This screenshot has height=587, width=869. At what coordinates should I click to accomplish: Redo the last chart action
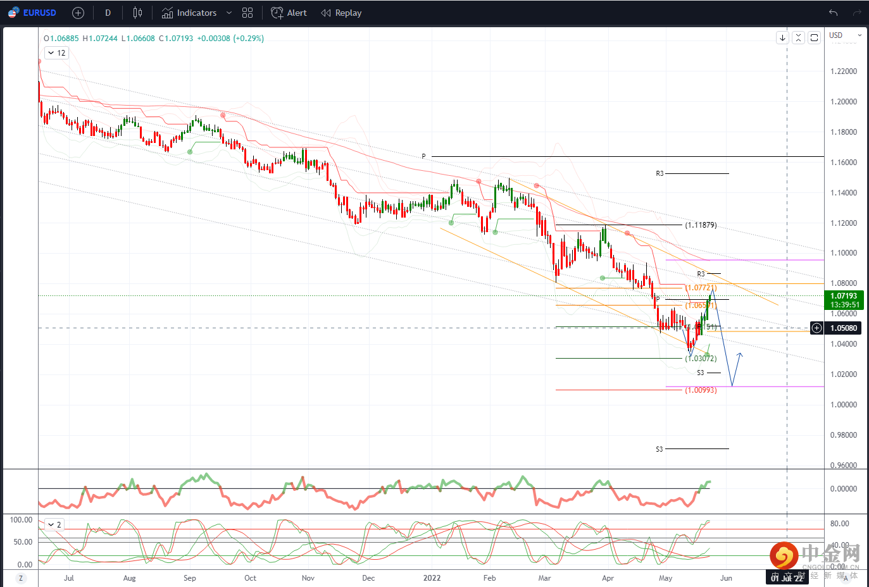click(x=857, y=13)
